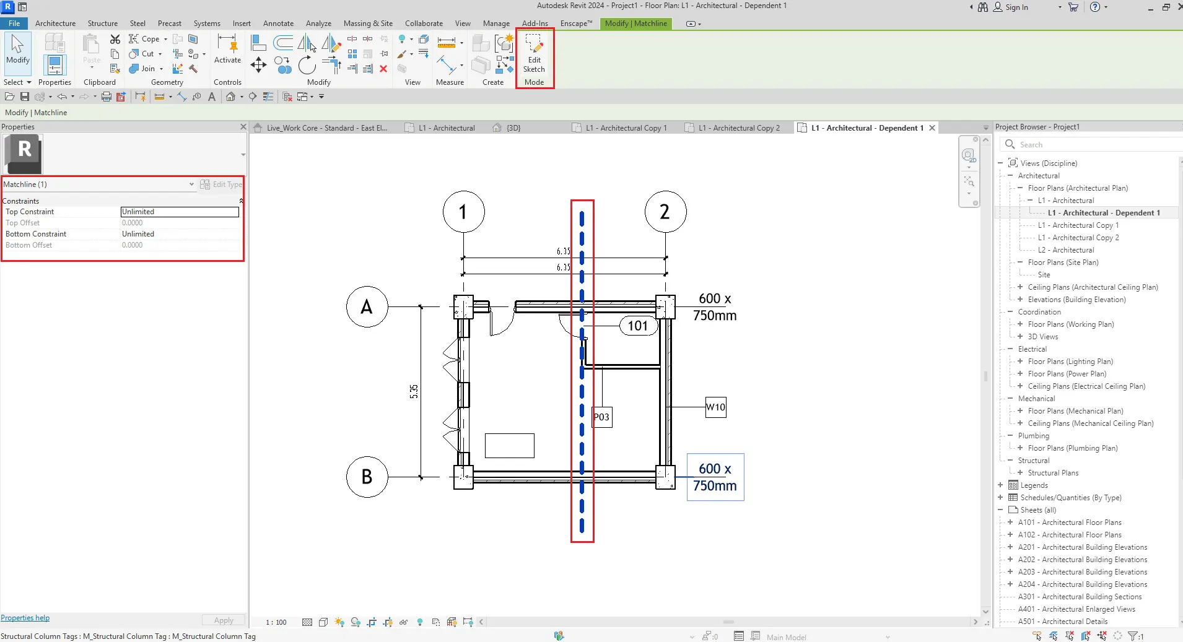Viewport: 1183px width, 642px height.
Task: Select the Trim/Extend to Corner tool
Action: (331, 65)
